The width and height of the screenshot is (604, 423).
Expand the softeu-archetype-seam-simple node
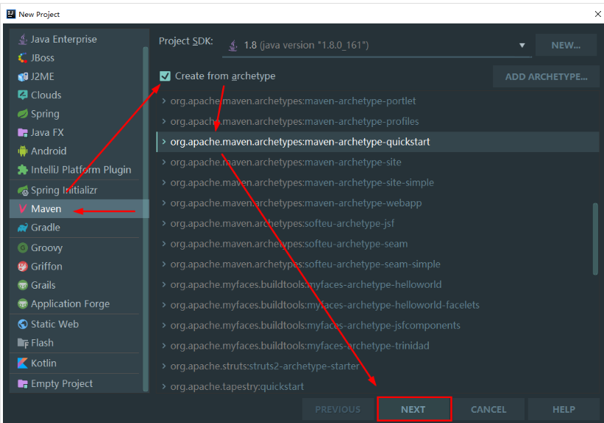point(164,264)
